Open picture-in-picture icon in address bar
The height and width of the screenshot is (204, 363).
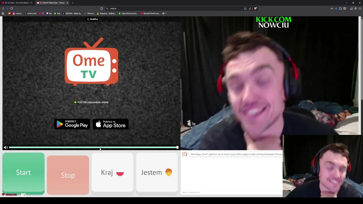245,8
